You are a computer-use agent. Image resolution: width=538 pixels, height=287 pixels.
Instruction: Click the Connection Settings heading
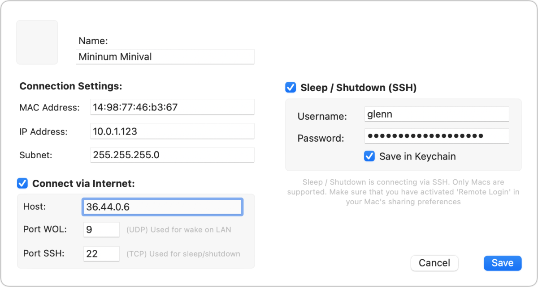[x=71, y=86]
